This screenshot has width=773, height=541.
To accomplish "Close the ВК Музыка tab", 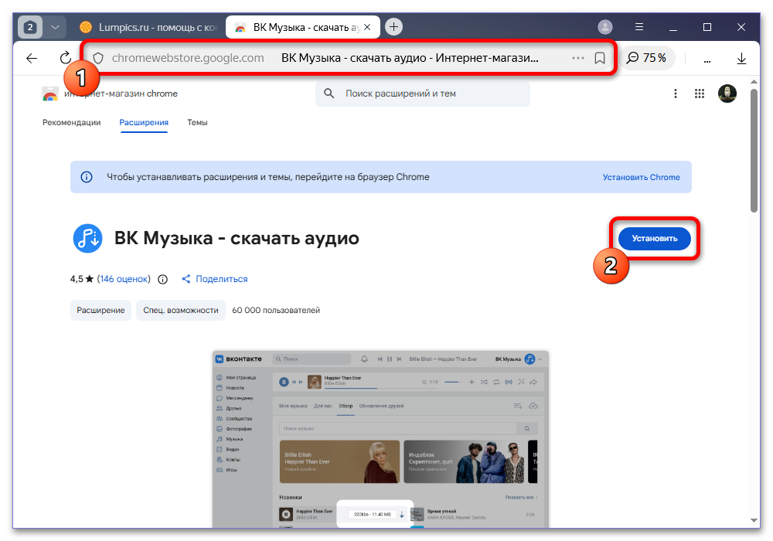I will point(366,27).
